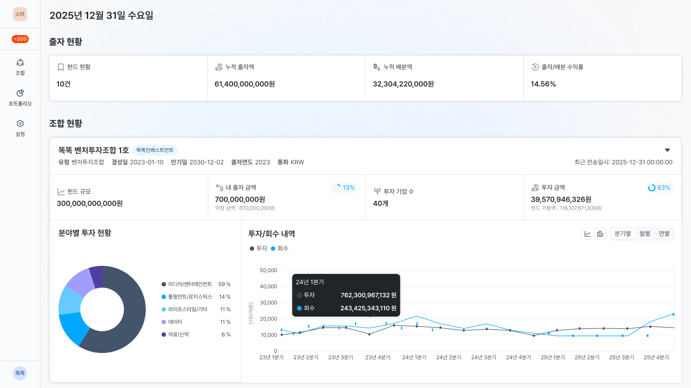Click the 분야별 투자 현황 heading
The height and width of the screenshot is (388, 691).
pyautogui.click(x=85, y=233)
